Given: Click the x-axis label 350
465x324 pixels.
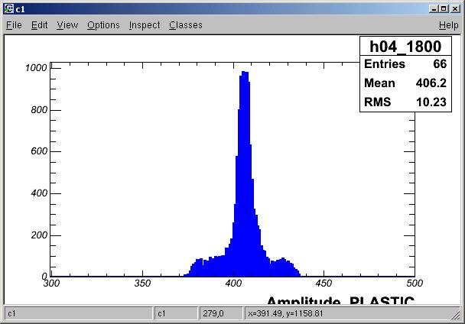Looking at the screenshot, I should coord(142,283).
